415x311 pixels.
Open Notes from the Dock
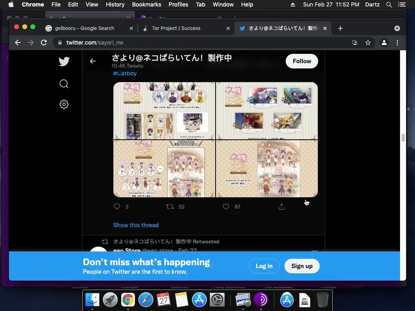click(x=181, y=300)
